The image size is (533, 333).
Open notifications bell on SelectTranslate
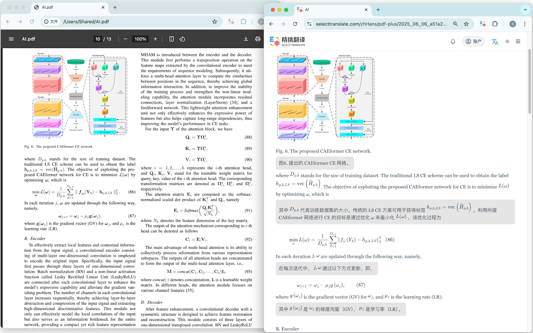pyautogui.click(x=453, y=42)
